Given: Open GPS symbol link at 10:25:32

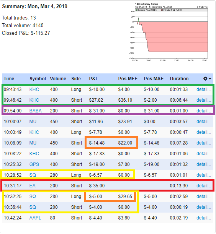Looking at the screenshot, I should click(x=34, y=164).
